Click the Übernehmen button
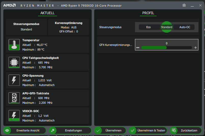Image resolution: width=205 pixels, height=136 pixels. pyautogui.click(x=110, y=130)
